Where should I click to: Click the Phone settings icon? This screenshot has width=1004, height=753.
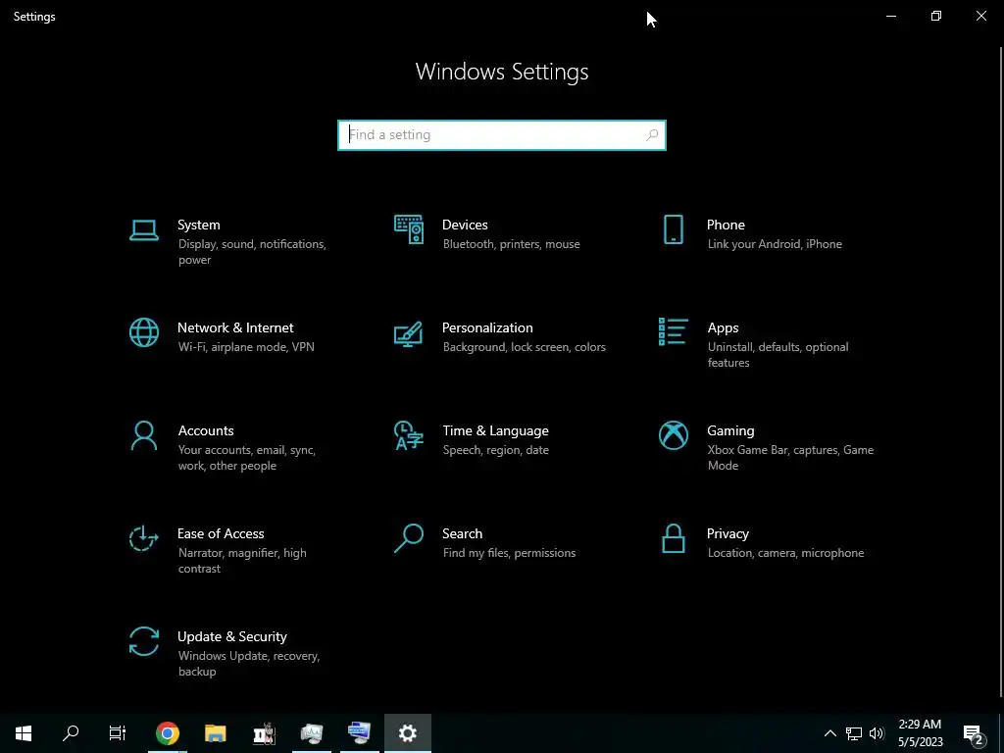click(x=673, y=229)
